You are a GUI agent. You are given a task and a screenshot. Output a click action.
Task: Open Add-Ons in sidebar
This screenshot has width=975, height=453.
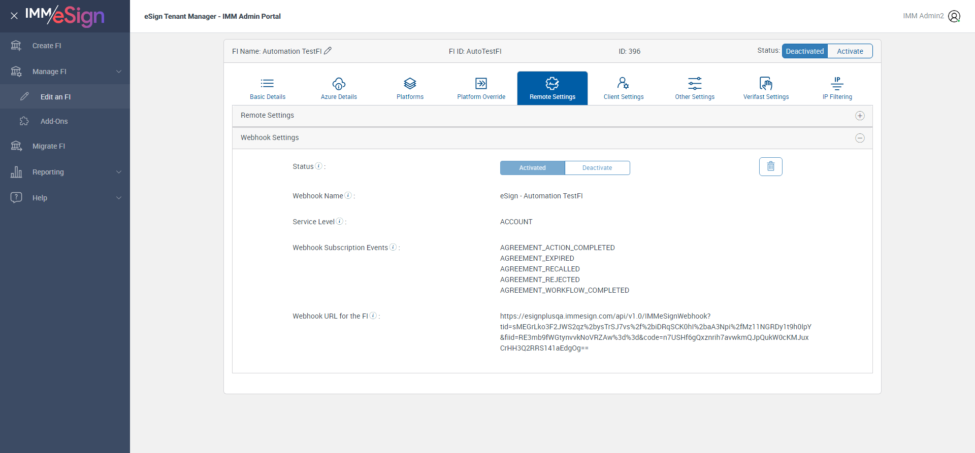click(65, 121)
